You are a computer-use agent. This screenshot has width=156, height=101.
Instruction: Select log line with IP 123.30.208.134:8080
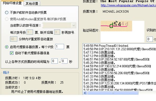(x=120, y=83)
